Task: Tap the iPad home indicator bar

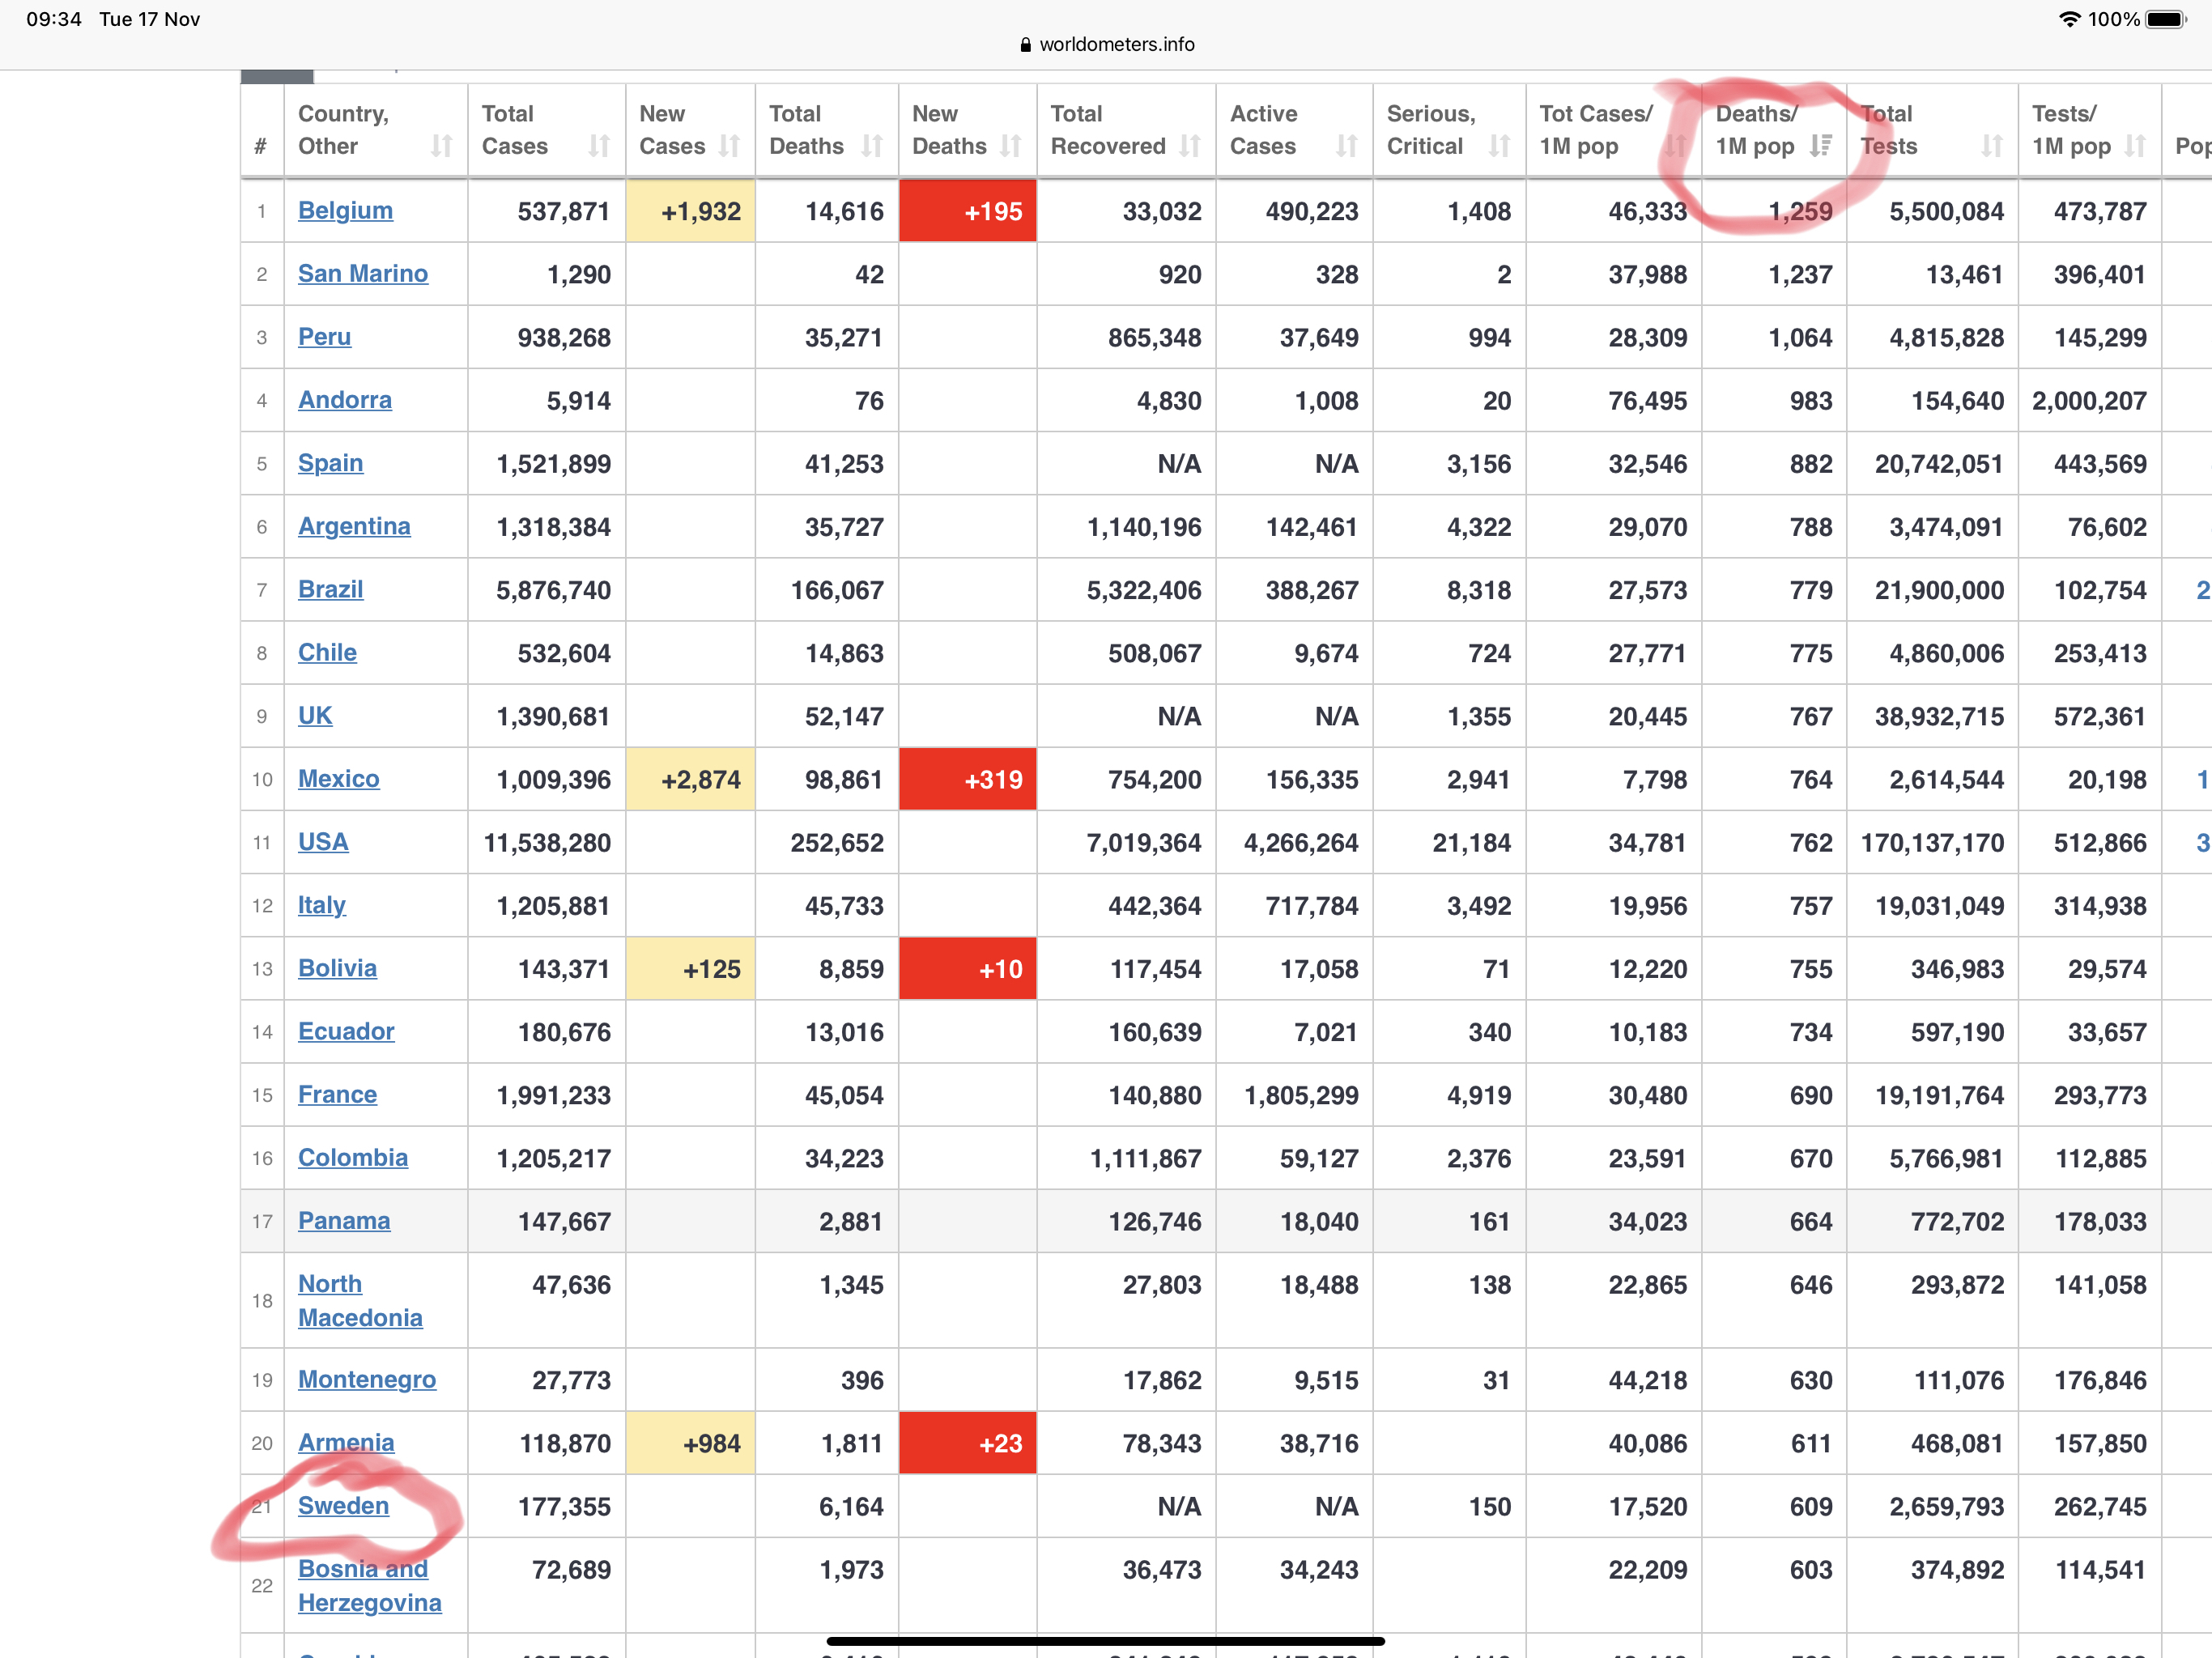Action: click(x=1105, y=1640)
